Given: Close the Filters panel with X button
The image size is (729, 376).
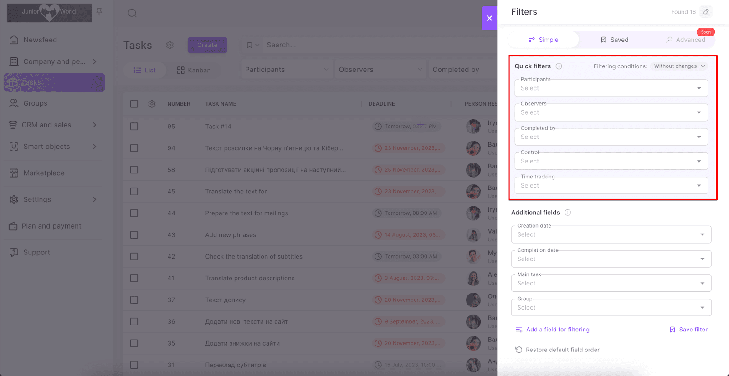Looking at the screenshot, I should (489, 18).
